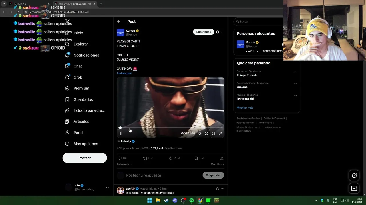Expand the Relevante sort dropdown
This screenshot has height=205, width=366.
[124, 164]
